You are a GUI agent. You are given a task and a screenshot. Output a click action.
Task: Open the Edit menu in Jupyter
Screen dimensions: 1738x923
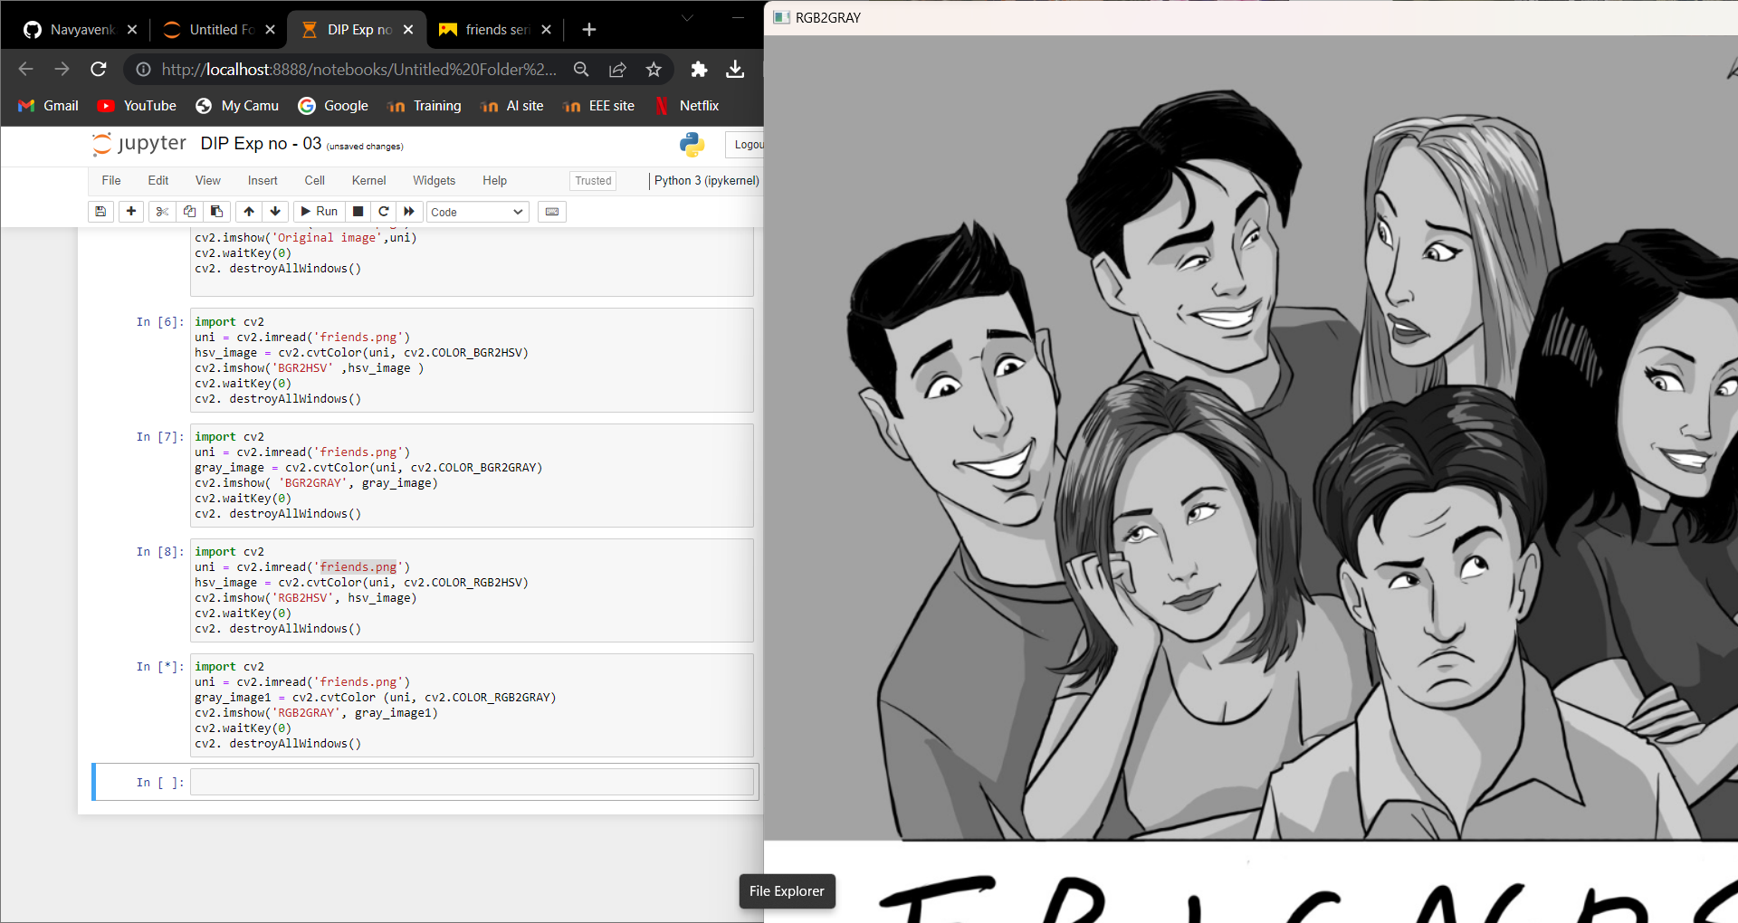pos(158,181)
